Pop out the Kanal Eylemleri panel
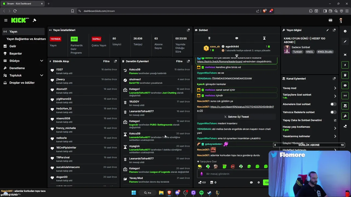 click(x=334, y=79)
